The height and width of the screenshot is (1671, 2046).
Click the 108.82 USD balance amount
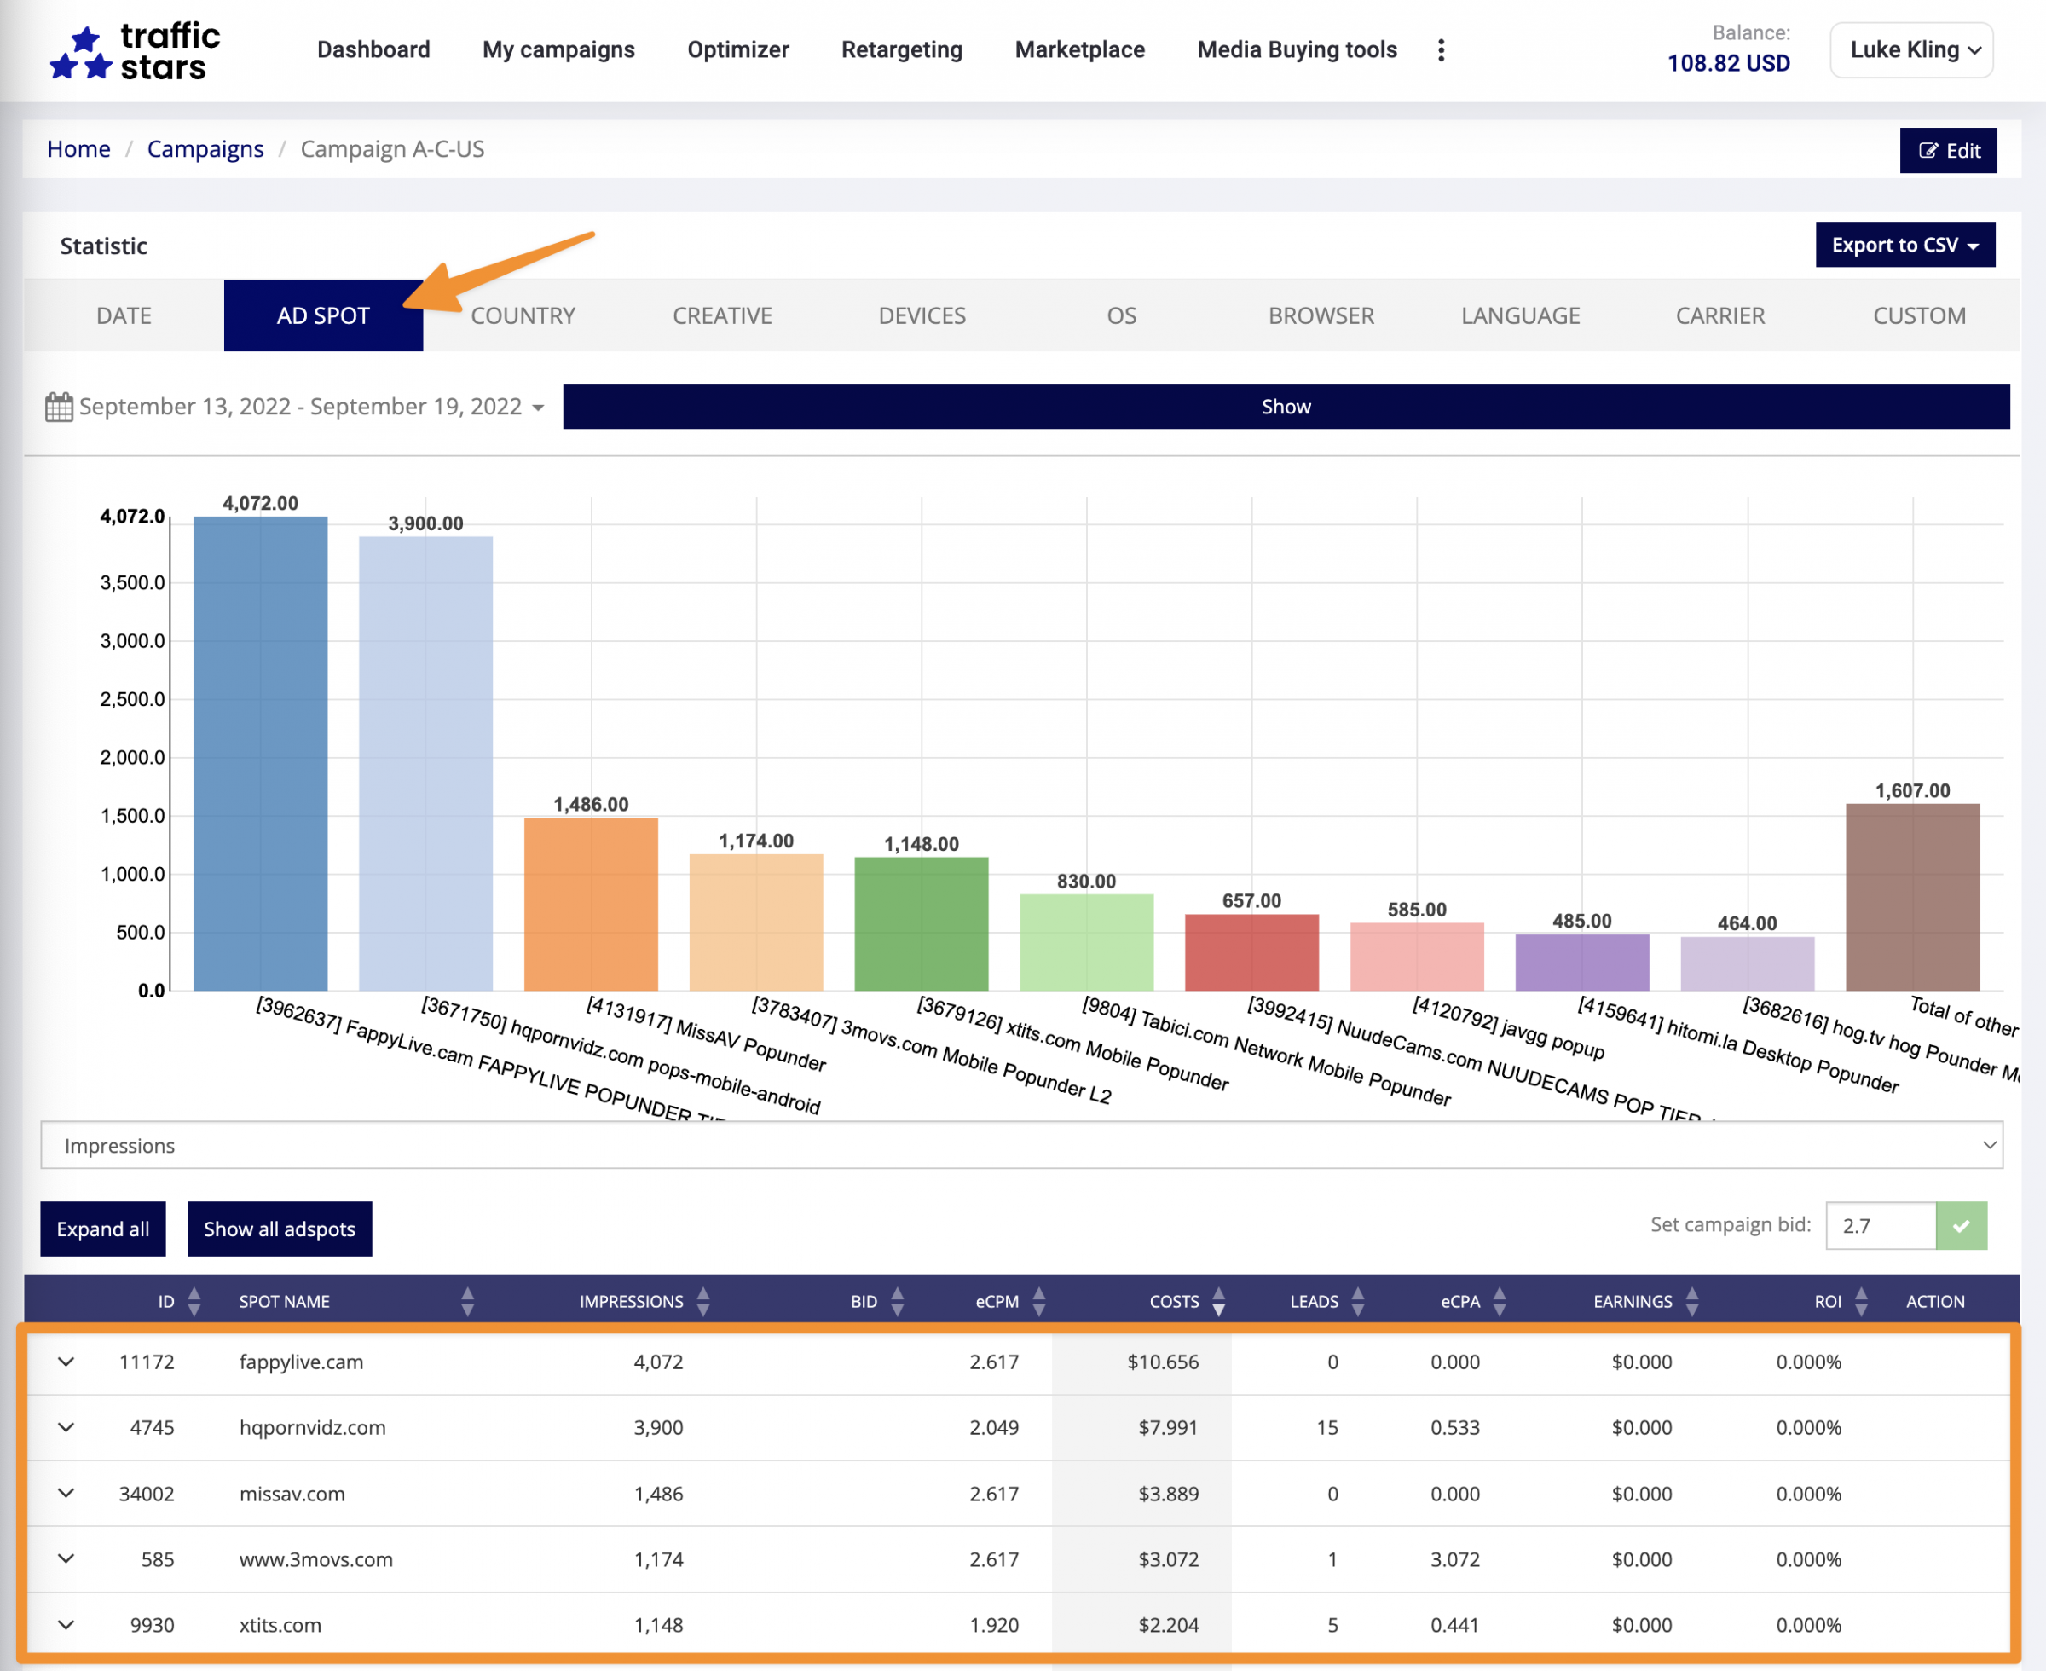coord(1728,64)
